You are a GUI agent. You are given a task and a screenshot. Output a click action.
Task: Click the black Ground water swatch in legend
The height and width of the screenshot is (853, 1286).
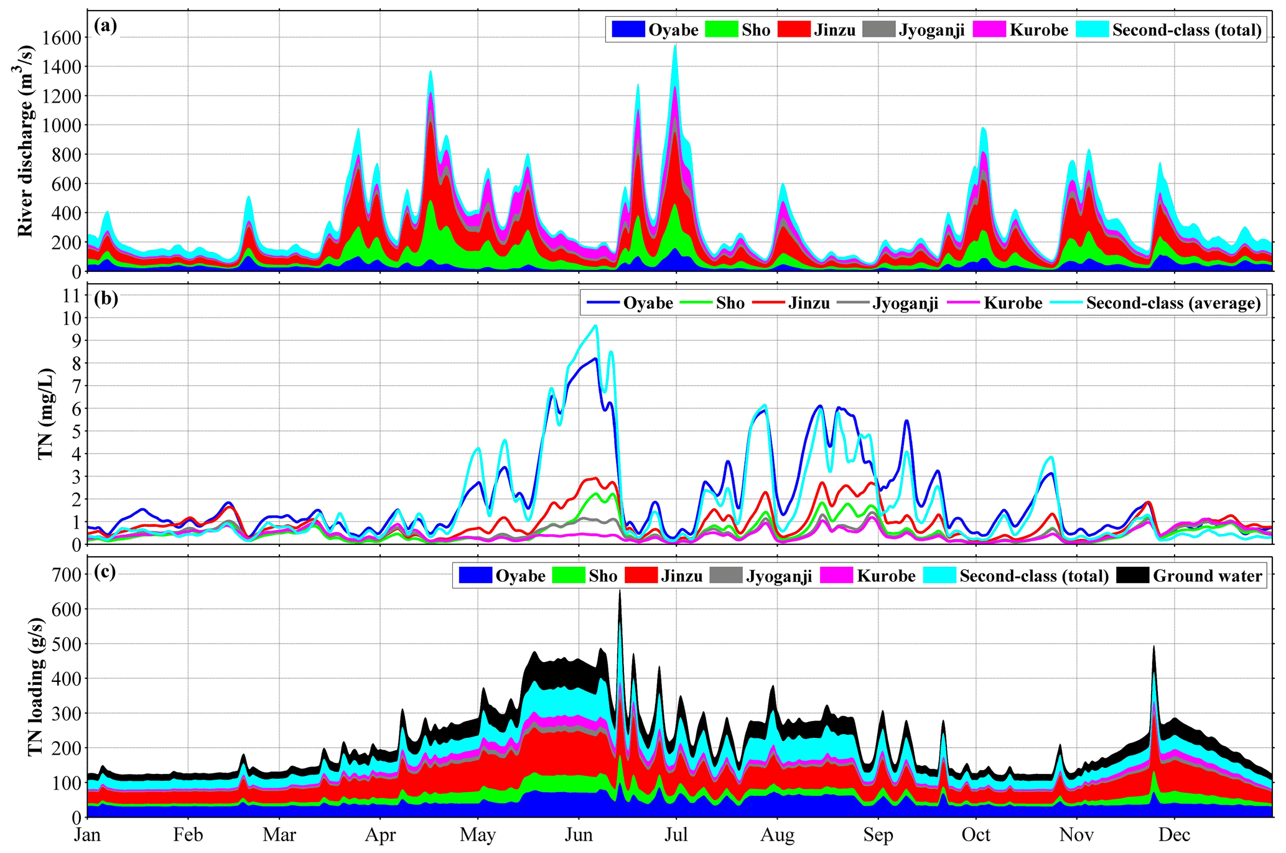[1133, 576]
